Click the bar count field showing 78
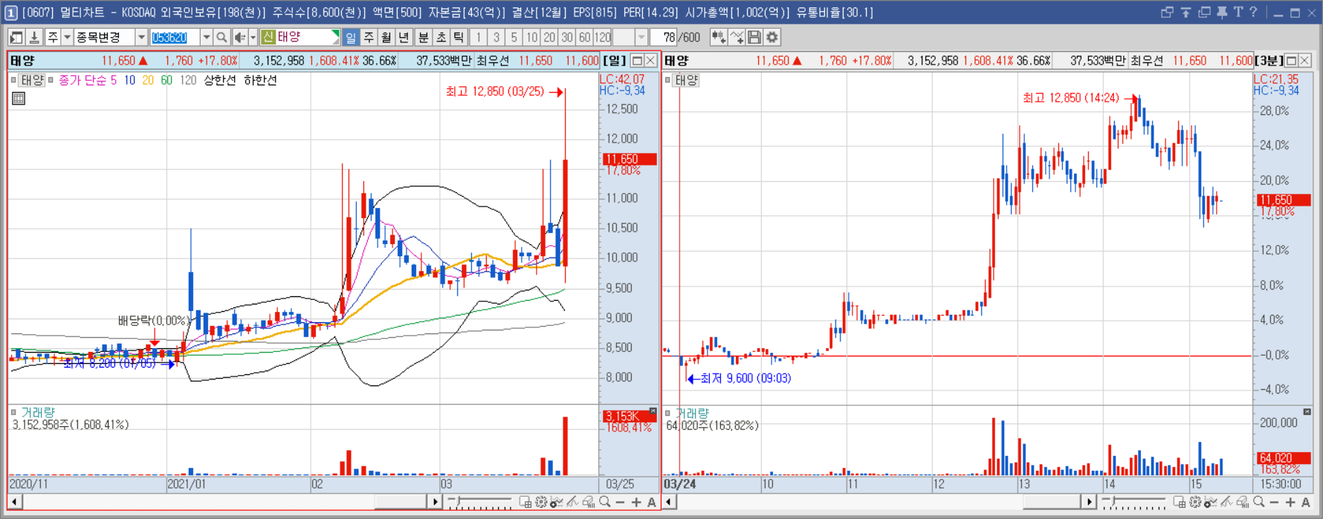This screenshot has height=519, width=1323. click(664, 37)
